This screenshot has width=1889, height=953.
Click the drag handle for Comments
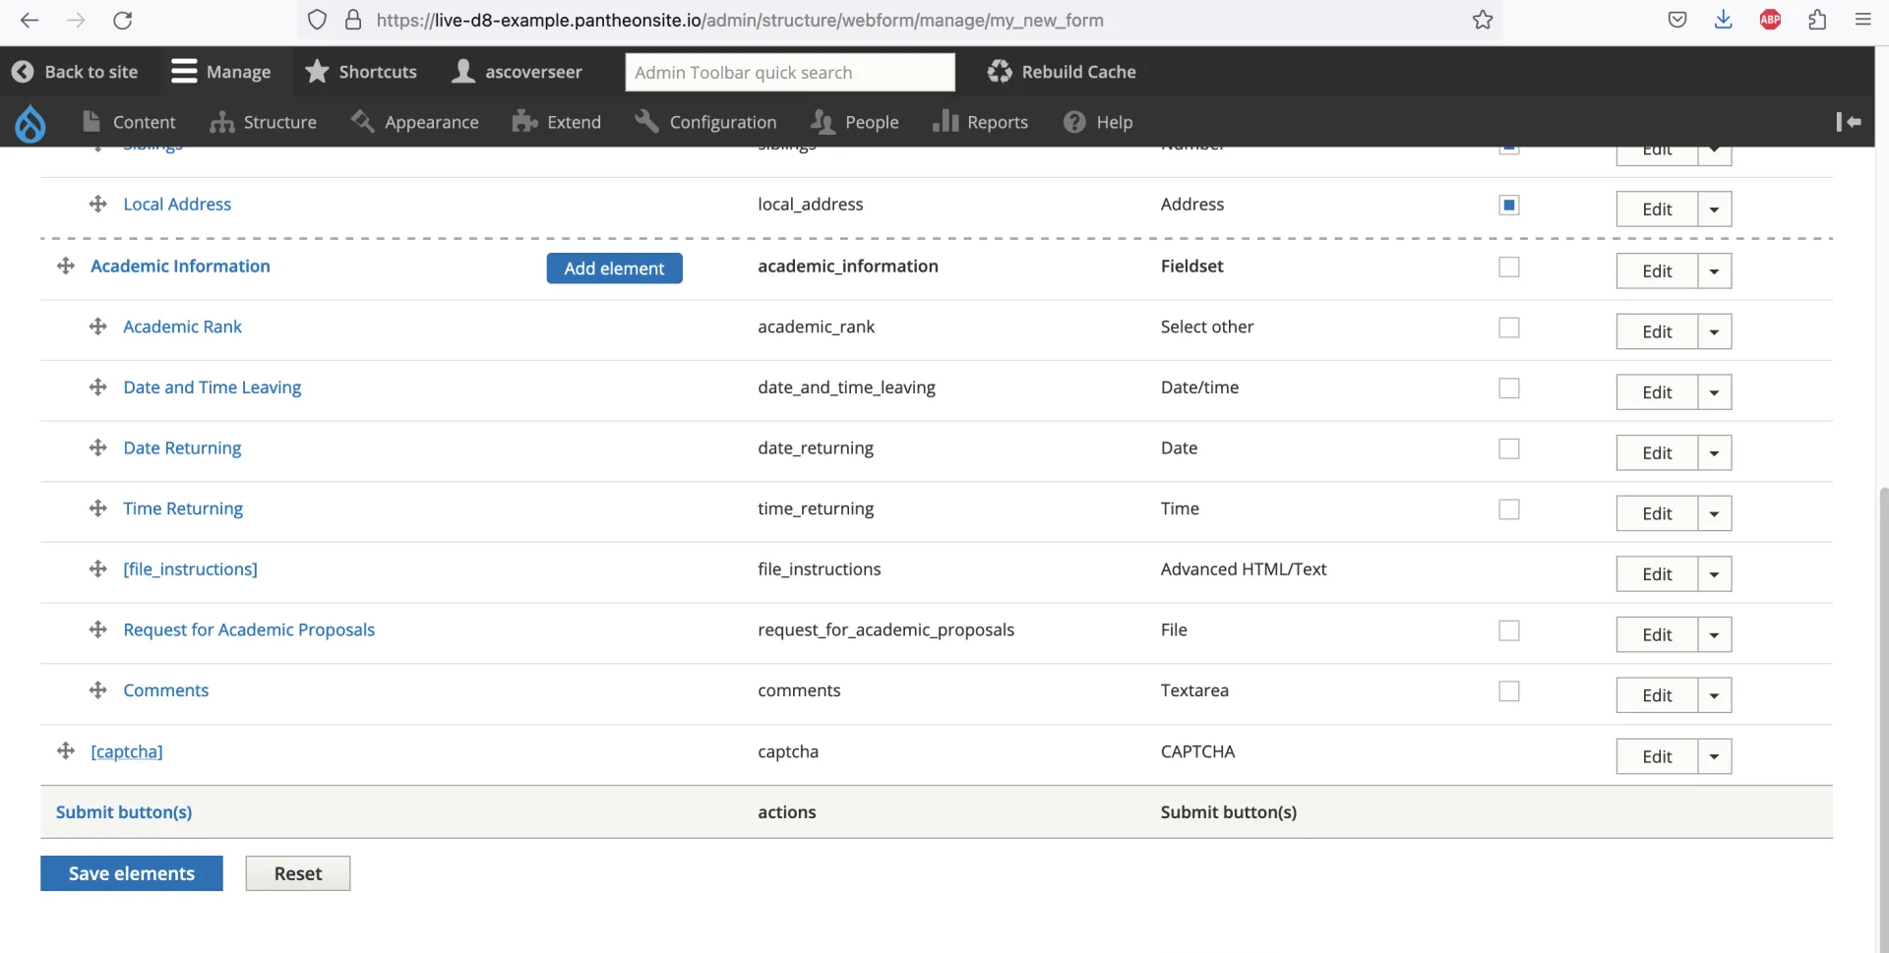tap(97, 690)
